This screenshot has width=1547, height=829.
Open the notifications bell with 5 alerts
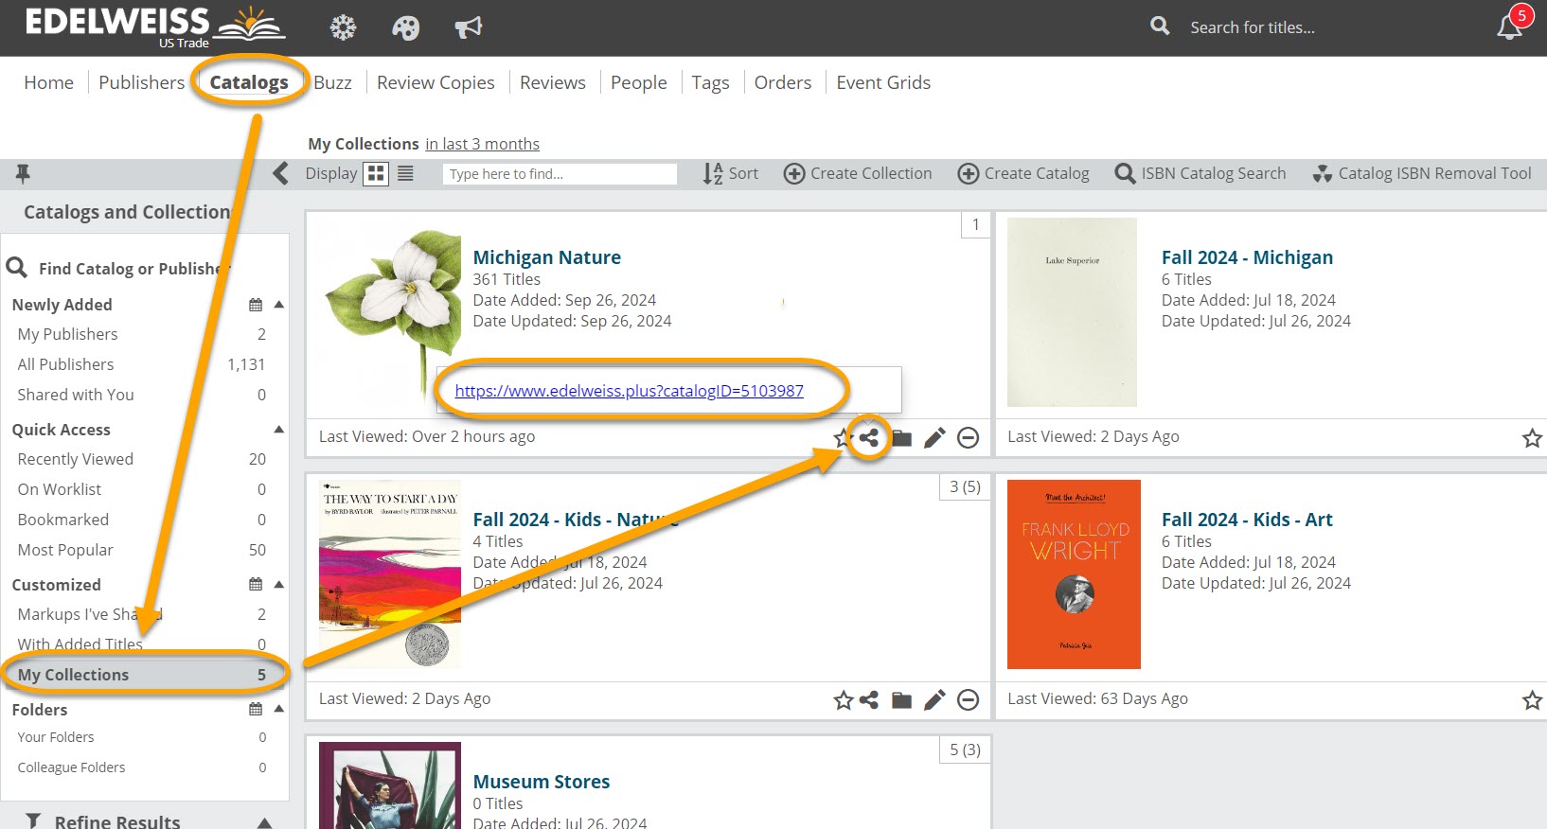pos(1510,26)
